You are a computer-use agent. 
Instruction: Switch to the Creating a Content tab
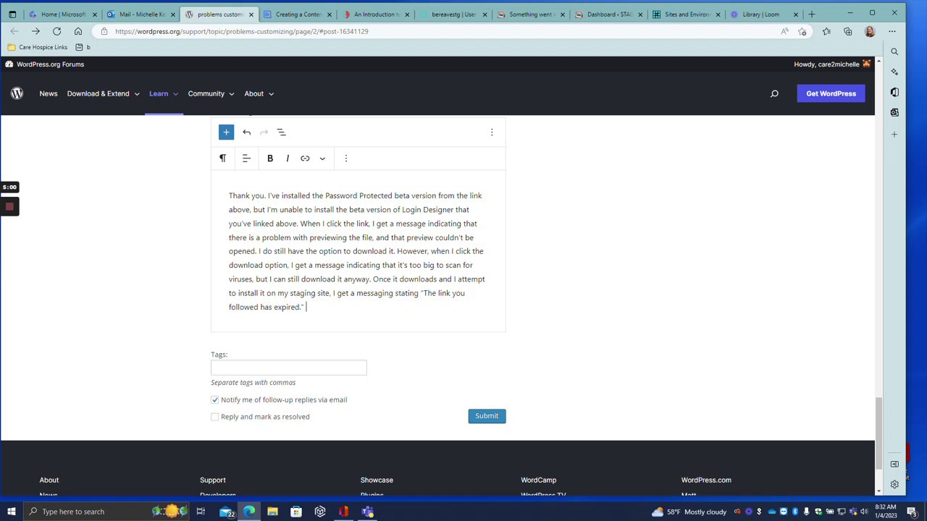click(298, 14)
